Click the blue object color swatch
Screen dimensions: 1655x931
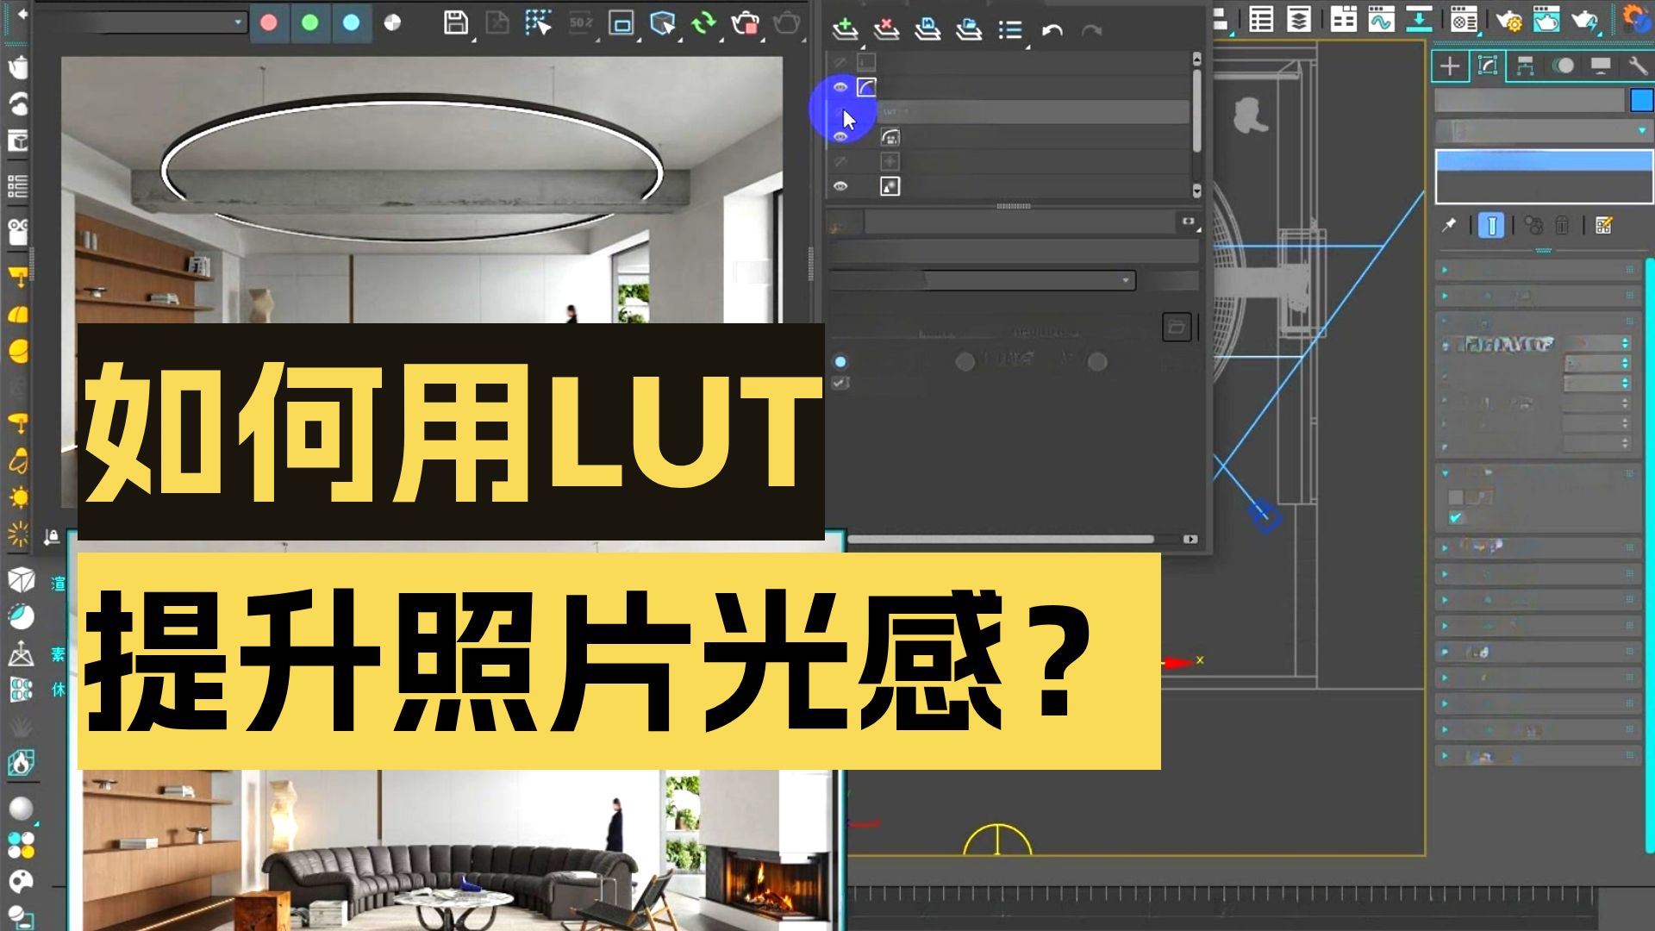(x=1641, y=101)
